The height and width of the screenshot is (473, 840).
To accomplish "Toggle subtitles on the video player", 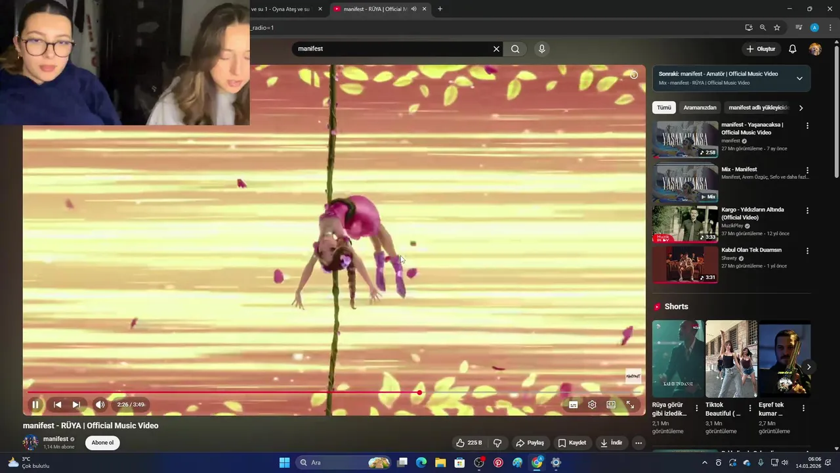I will [x=573, y=405].
